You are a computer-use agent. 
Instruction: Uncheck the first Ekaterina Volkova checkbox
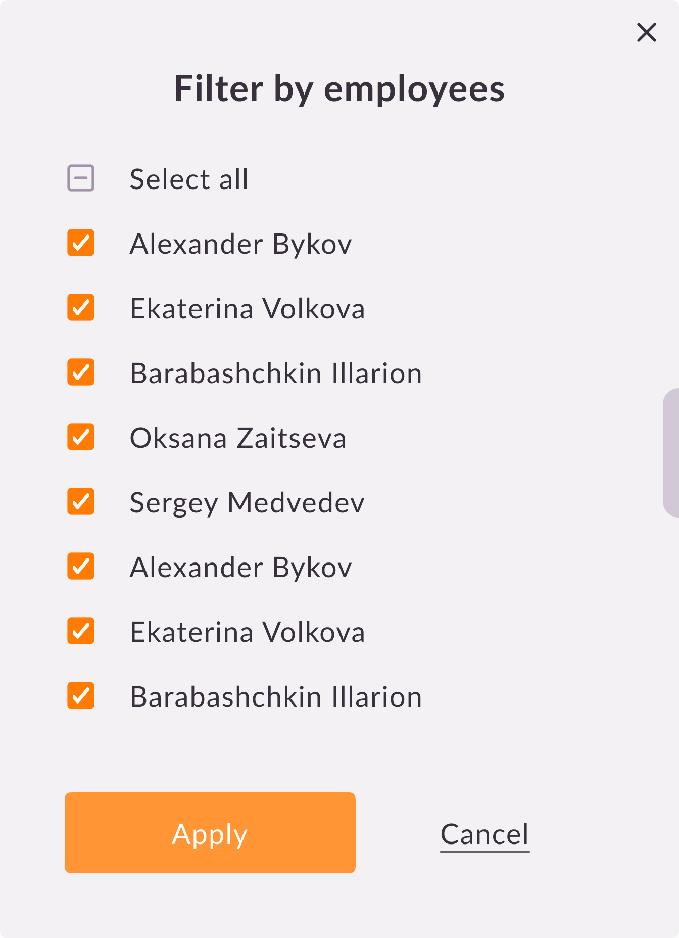tap(81, 308)
